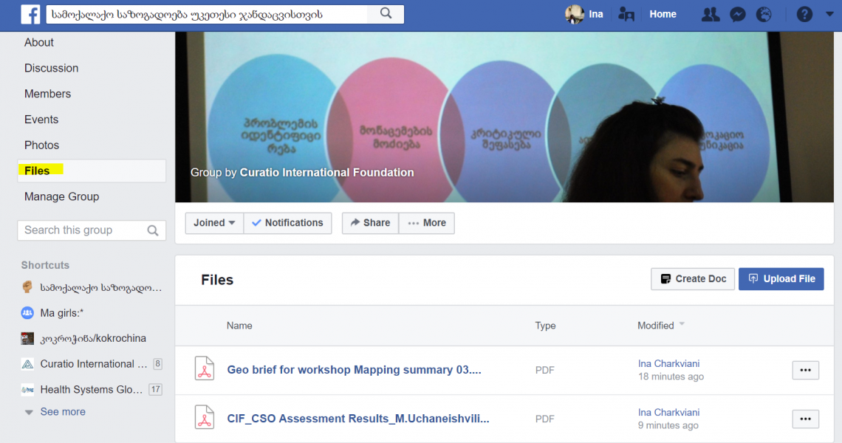Open Health Systems Glo... shortcut
Image resolution: width=842 pixels, height=443 pixels.
92,390
